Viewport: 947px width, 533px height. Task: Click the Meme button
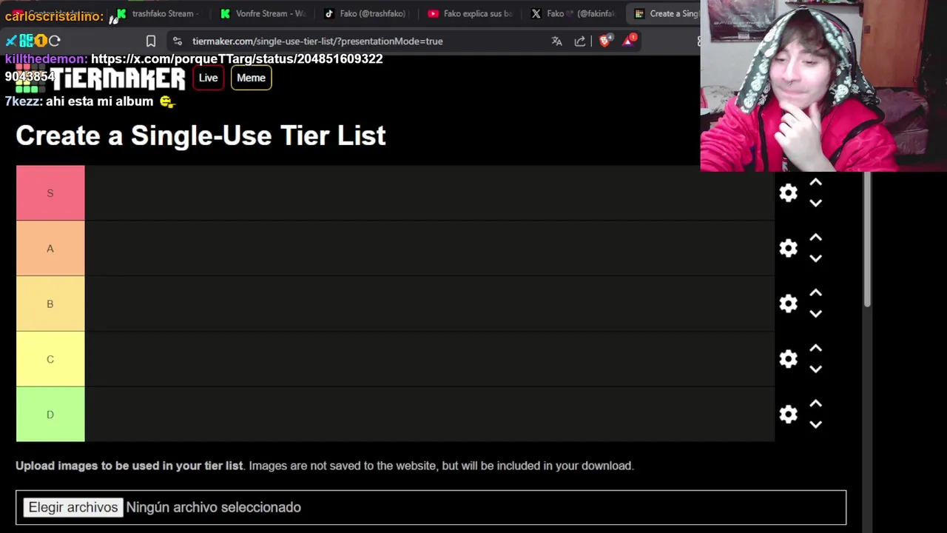[x=251, y=78]
